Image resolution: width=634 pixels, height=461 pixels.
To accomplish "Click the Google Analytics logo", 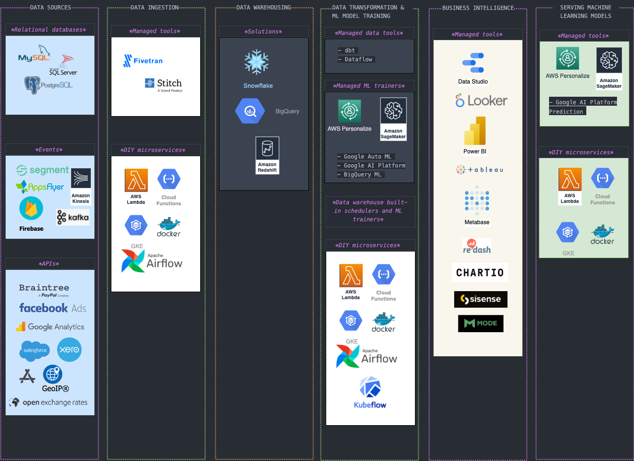I will (x=50, y=327).
